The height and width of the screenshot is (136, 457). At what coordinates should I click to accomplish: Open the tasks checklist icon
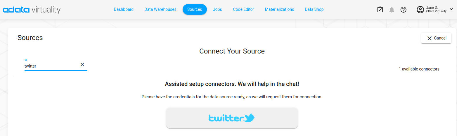pyautogui.click(x=380, y=10)
